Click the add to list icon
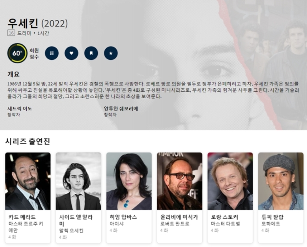This screenshot has width=307, height=247. point(52,53)
